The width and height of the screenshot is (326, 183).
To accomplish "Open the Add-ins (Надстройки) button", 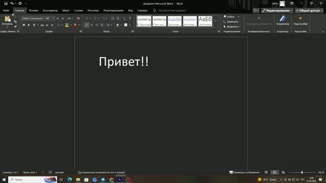I will coord(301,20).
